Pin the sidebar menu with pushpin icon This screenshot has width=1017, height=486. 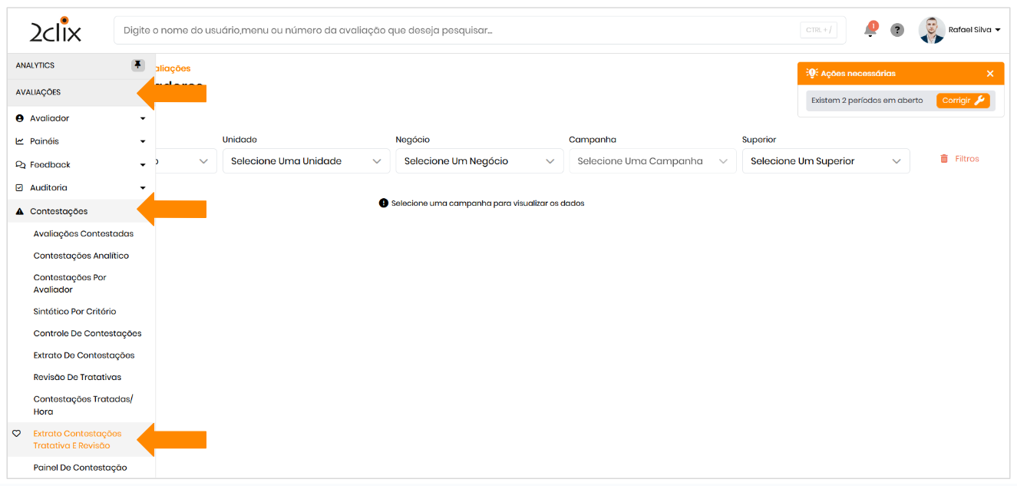[137, 65]
